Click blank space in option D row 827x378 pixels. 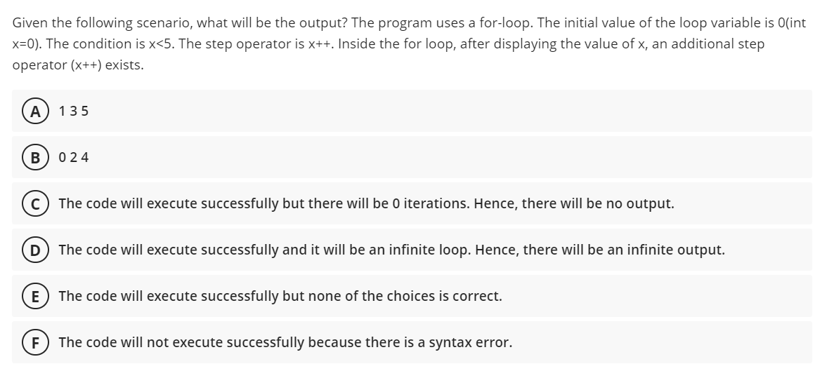pyautogui.click(x=770, y=250)
